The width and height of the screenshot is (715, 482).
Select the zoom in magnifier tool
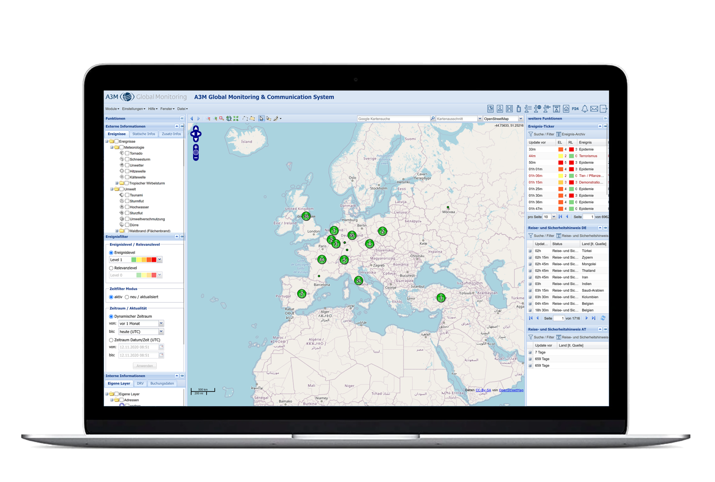(215, 119)
